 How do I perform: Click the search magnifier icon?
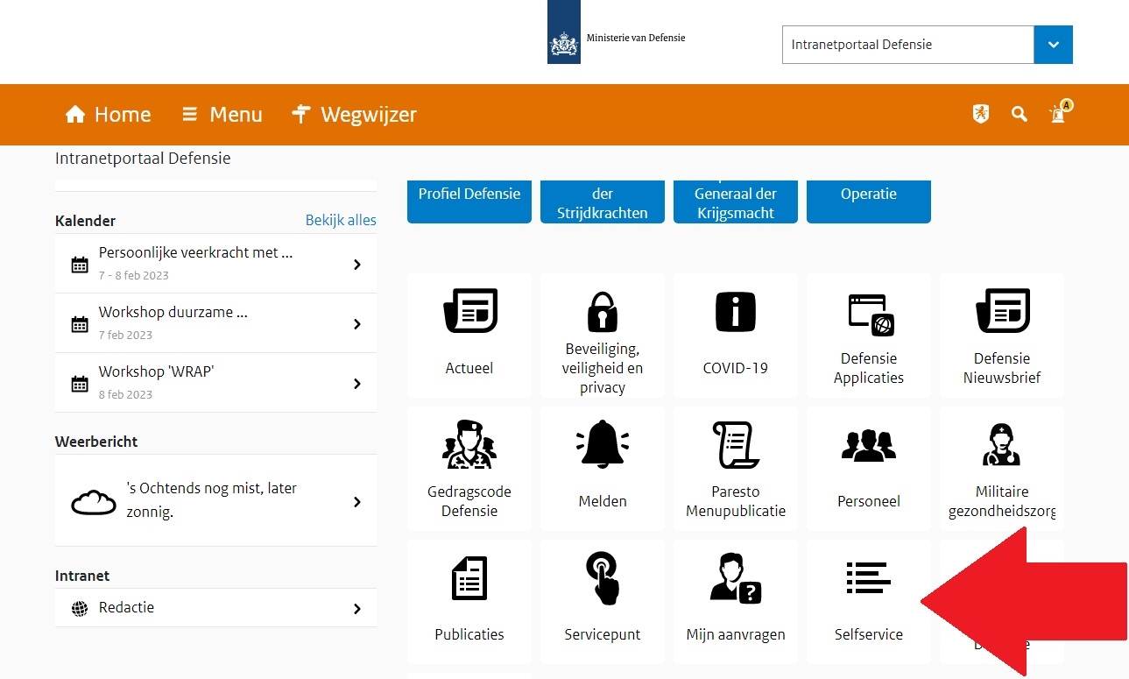pyautogui.click(x=1020, y=114)
